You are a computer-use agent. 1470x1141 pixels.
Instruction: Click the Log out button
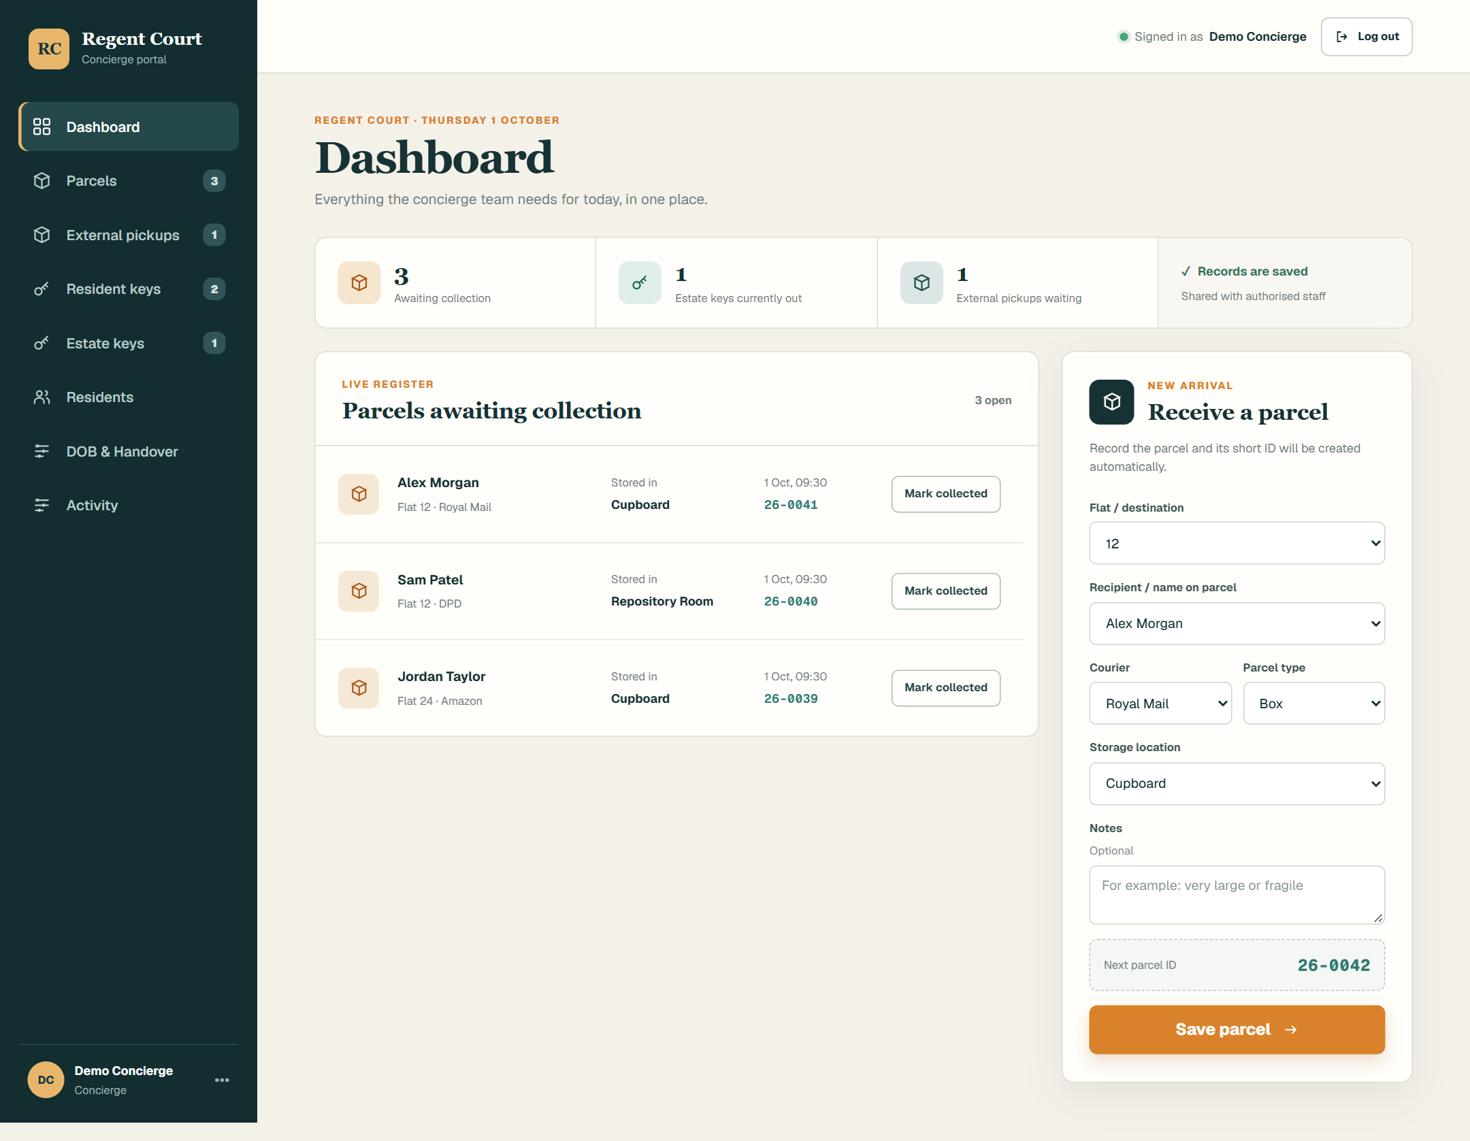tap(1367, 37)
